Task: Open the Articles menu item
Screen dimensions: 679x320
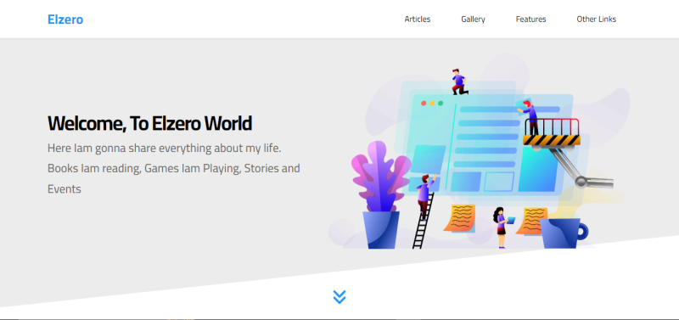Action: [x=418, y=19]
